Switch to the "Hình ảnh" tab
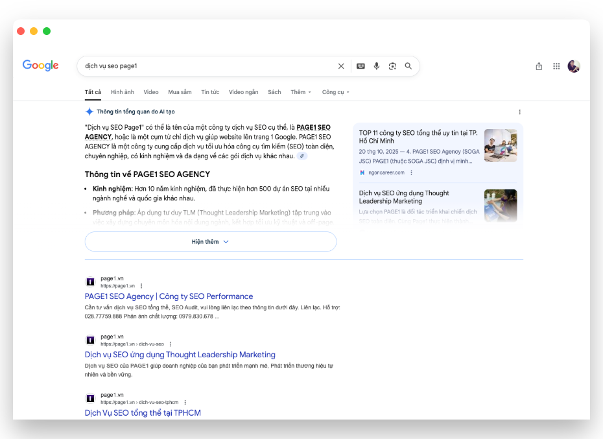Viewport: 603px width, 439px height. pyautogui.click(x=122, y=92)
